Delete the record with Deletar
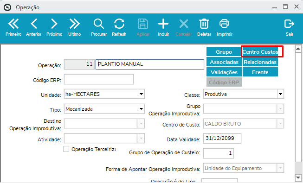Viewport: 303px width, 183px height. coord(204,27)
